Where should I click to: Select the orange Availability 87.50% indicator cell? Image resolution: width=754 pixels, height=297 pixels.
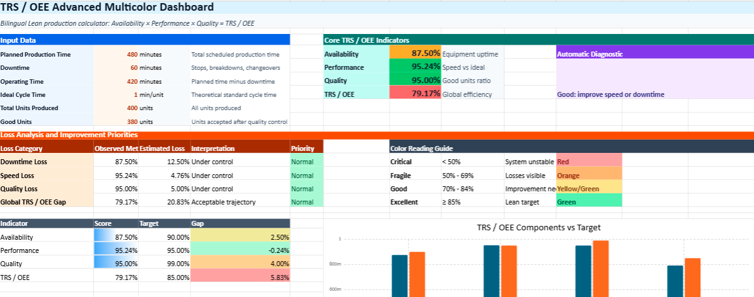415,53
